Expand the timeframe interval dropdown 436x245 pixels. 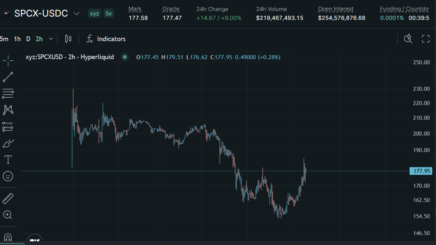point(51,39)
